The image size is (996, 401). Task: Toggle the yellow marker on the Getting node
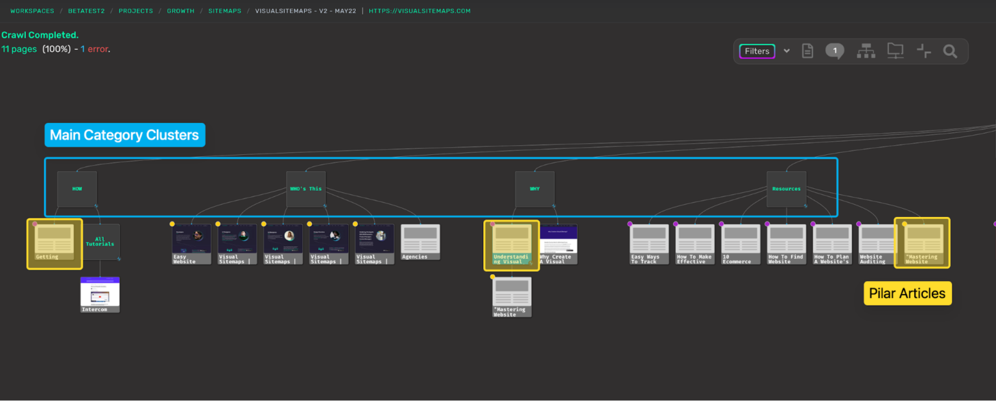34,223
